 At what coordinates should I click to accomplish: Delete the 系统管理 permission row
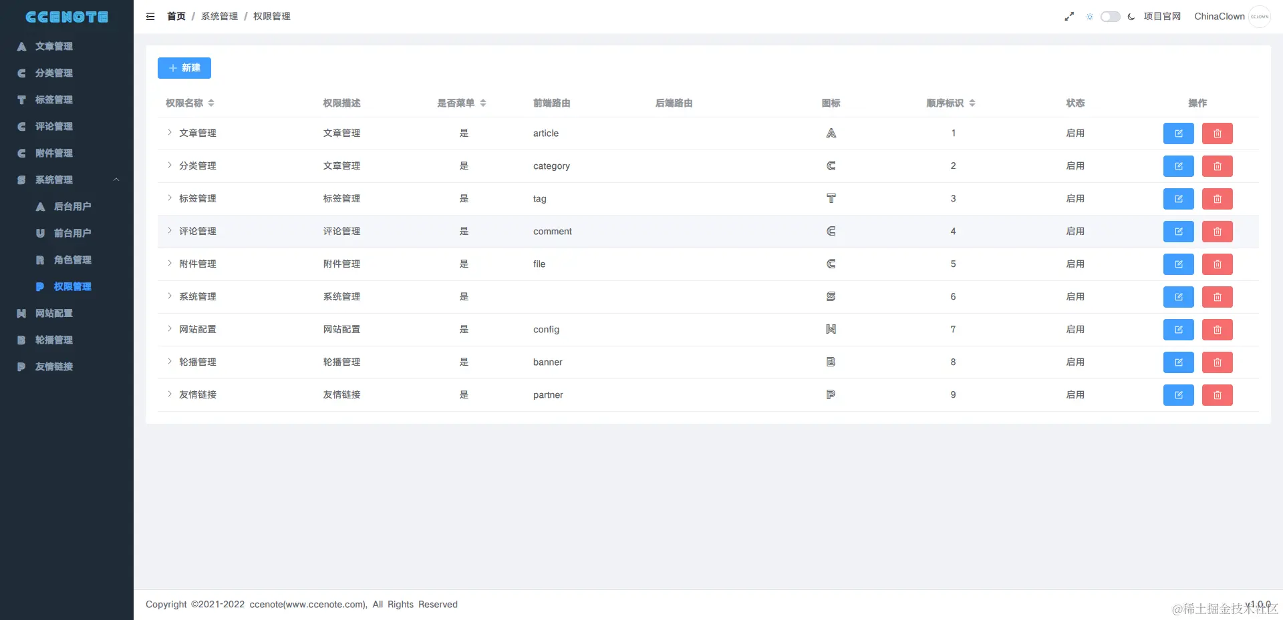click(x=1217, y=297)
